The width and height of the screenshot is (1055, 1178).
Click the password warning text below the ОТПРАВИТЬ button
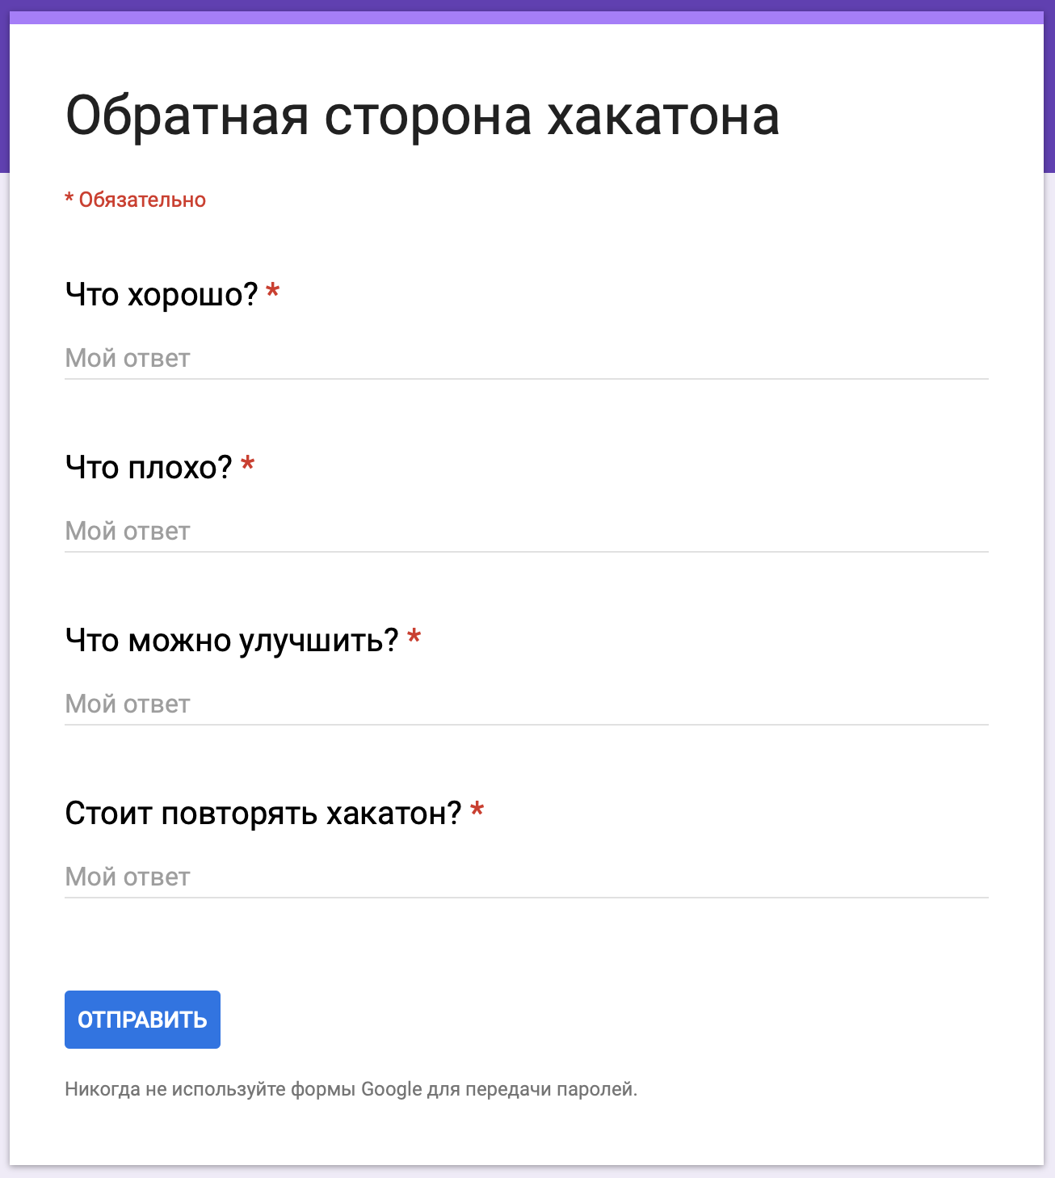351,1090
